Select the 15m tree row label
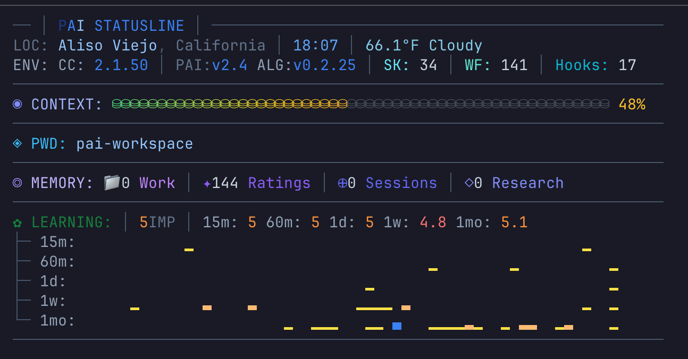 tap(57, 242)
